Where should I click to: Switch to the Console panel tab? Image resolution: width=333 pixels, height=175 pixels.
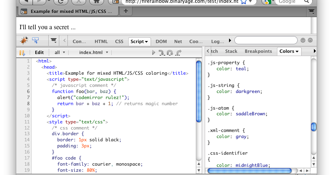click(x=79, y=42)
